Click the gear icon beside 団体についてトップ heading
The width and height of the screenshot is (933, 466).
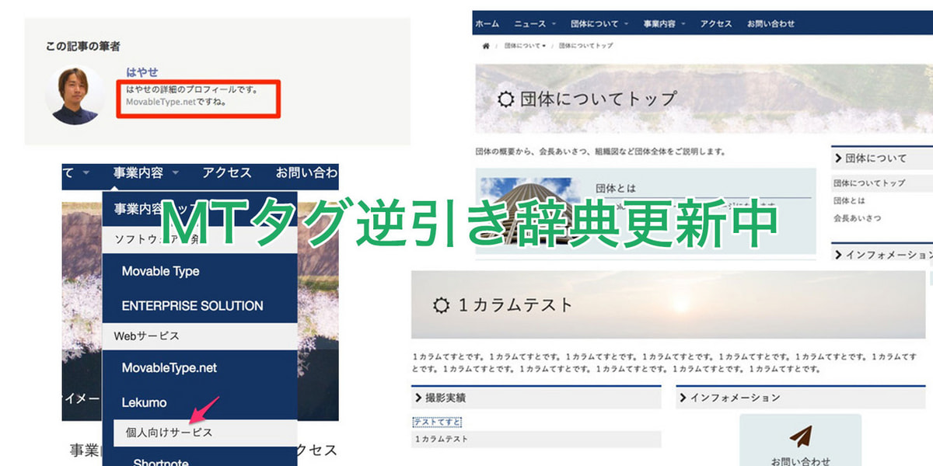506,100
